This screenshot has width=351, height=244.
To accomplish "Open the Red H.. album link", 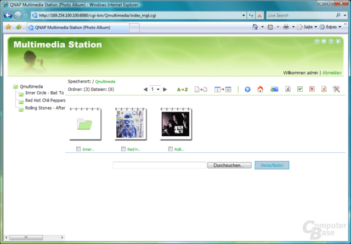I will (134, 149).
